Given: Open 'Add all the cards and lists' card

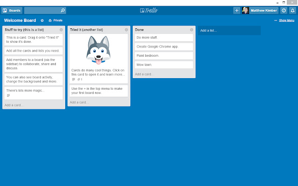Looking at the screenshot, I should [34, 51].
